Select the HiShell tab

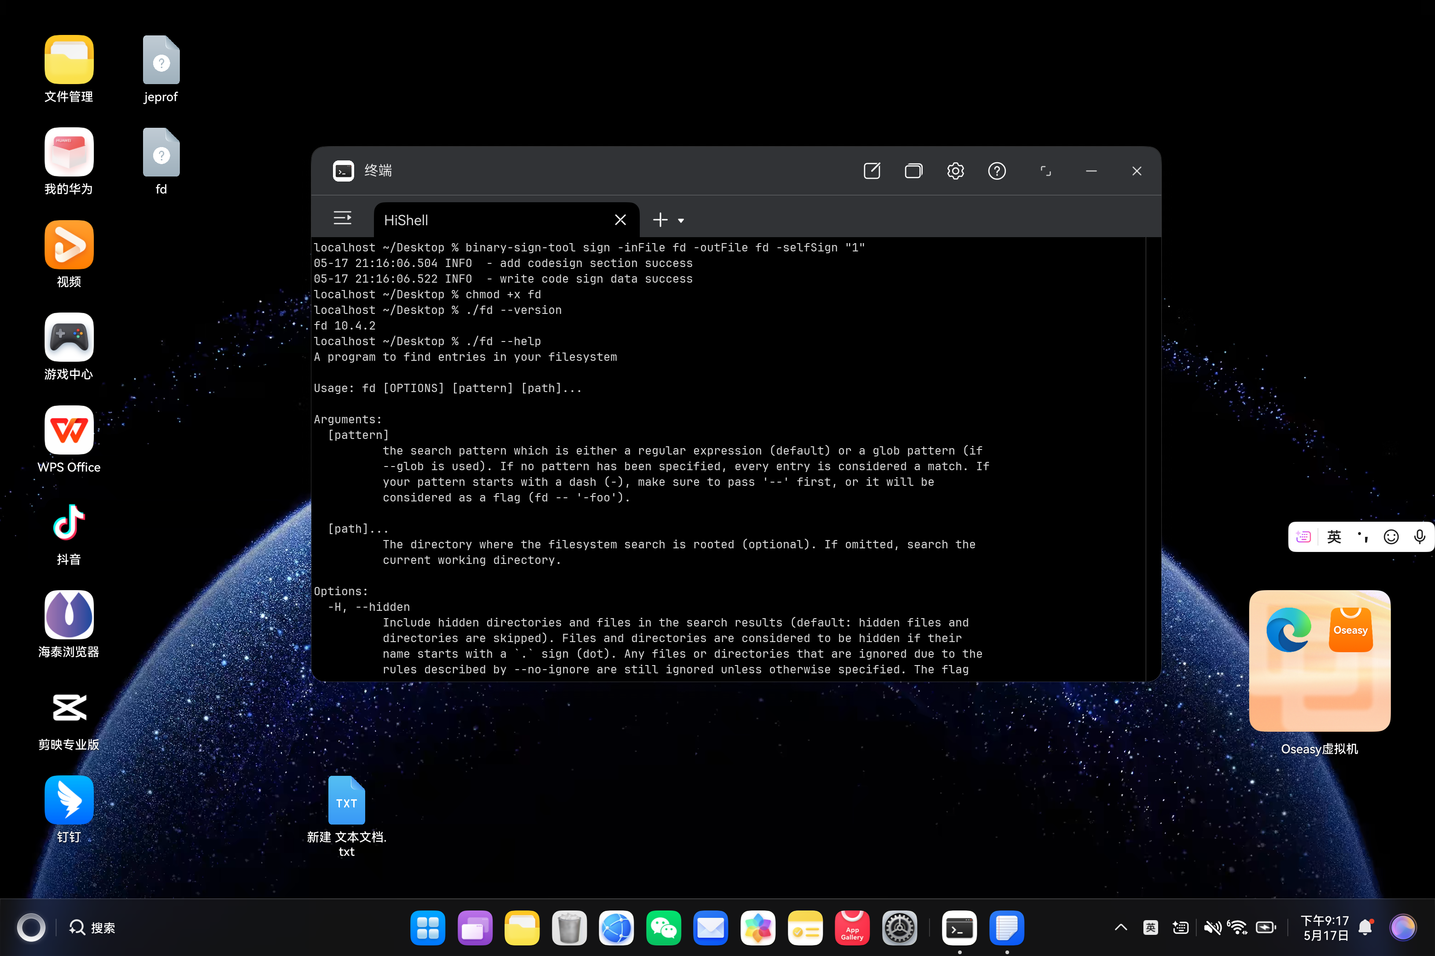click(x=506, y=220)
